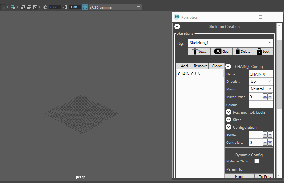Maximize the Komotion window
The height and width of the screenshot is (183, 284).
[x=260, y=17]
